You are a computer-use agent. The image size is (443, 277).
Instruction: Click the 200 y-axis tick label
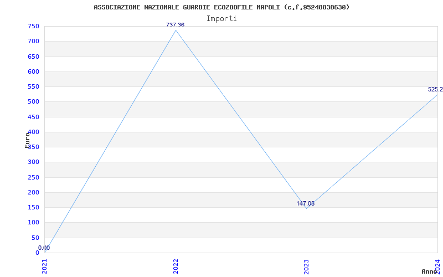coord(33,193)
